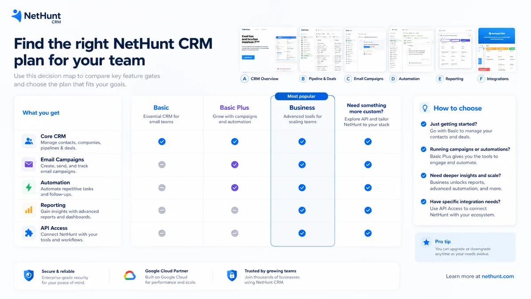The width and height of the screenshot is (531, 299).
Task: Click the What you get heading
Action: 41,113
